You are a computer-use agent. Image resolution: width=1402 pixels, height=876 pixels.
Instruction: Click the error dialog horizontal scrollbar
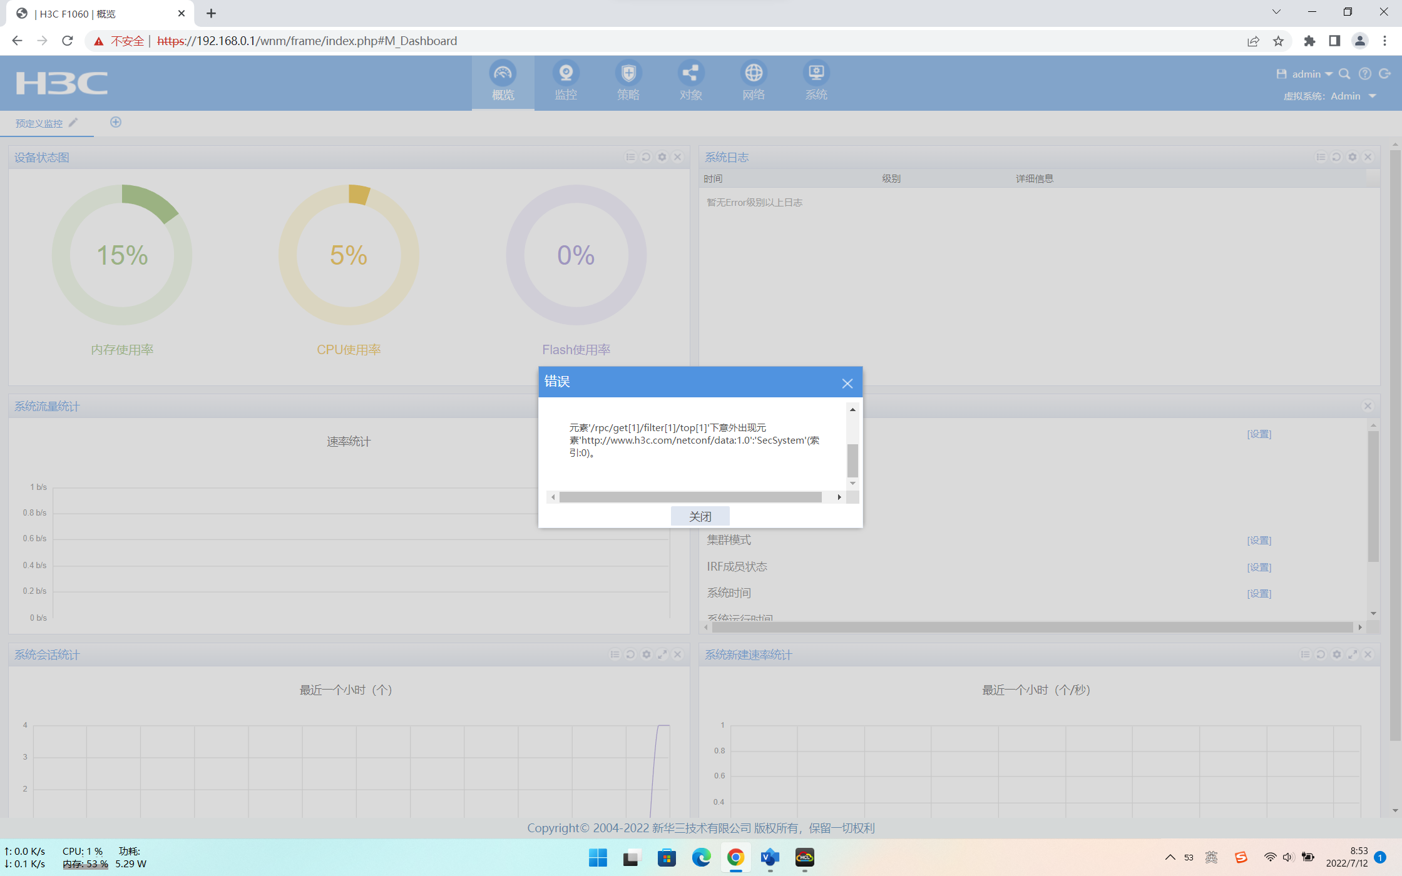click(x=690, y=497)
